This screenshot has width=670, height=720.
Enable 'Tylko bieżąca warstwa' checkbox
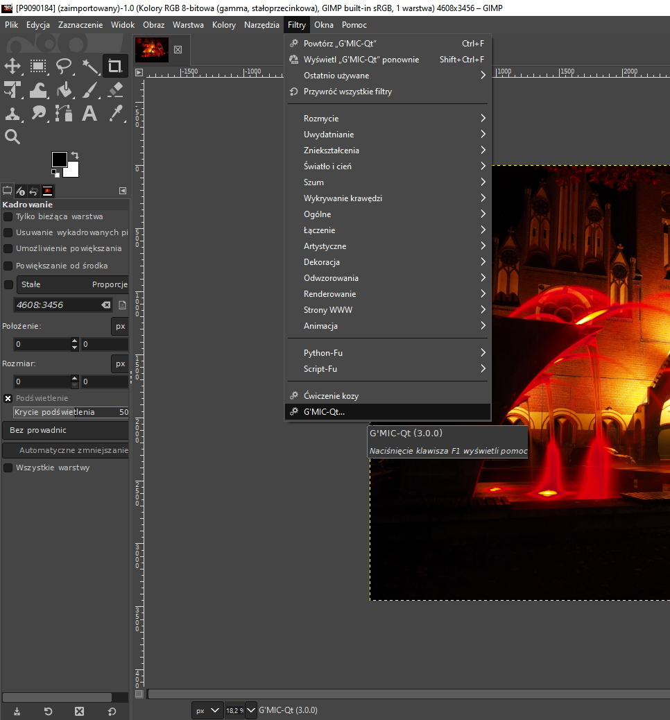point(8,216)
